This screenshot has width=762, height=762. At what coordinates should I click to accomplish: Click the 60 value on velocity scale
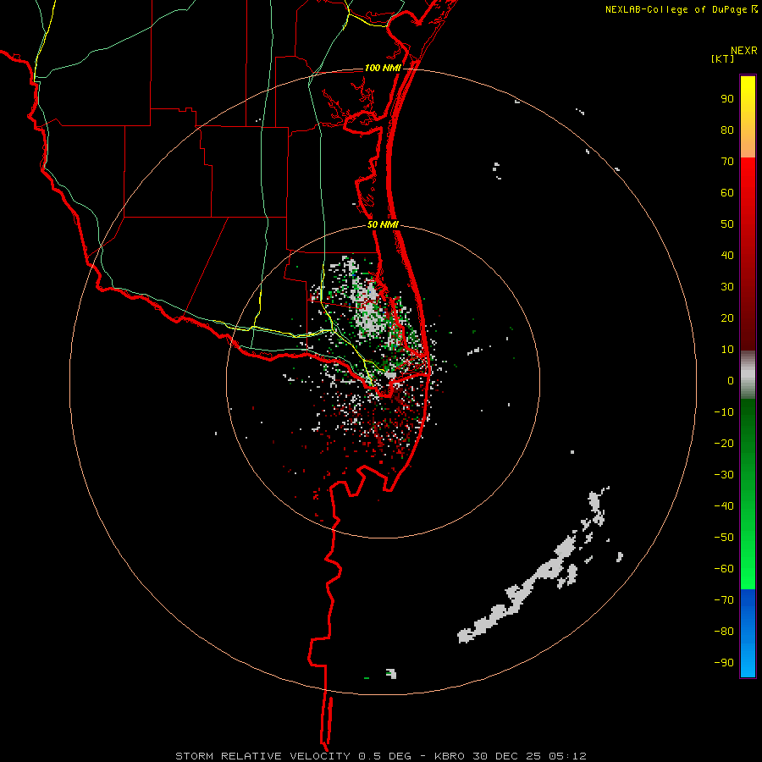[727, 192]
